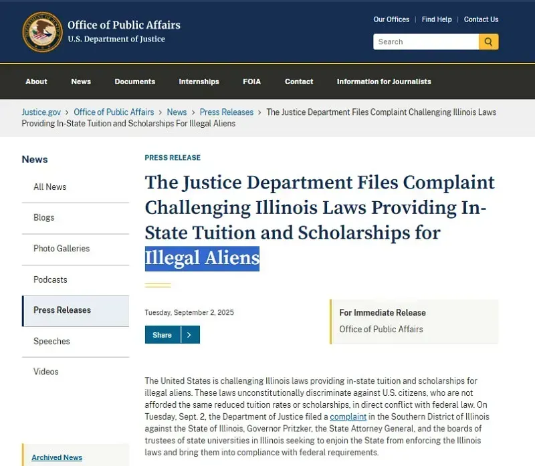Click the Share button
This screenshot has height=466, width=535.
[x=163, y=334]
